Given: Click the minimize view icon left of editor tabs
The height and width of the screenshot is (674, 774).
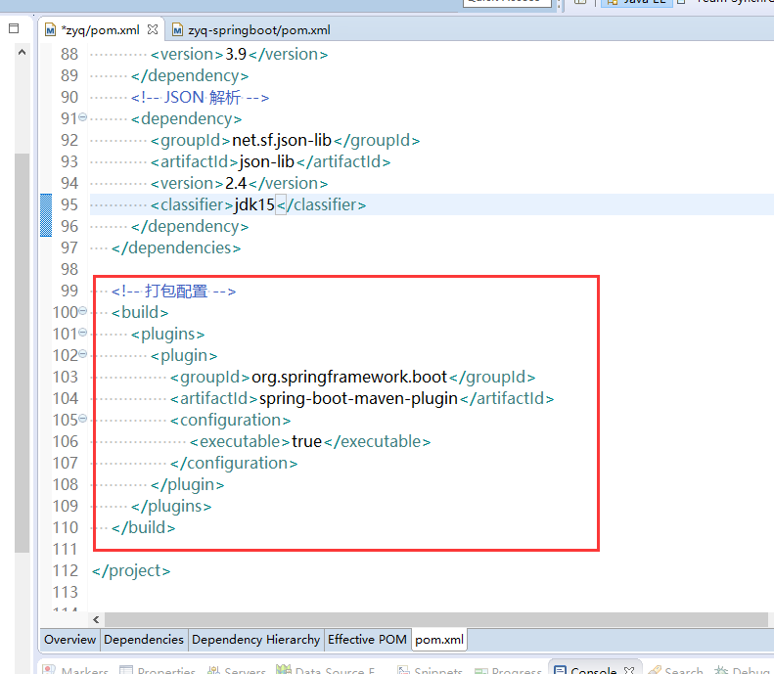Looking at the screenshot, I should tap(14, 28).
